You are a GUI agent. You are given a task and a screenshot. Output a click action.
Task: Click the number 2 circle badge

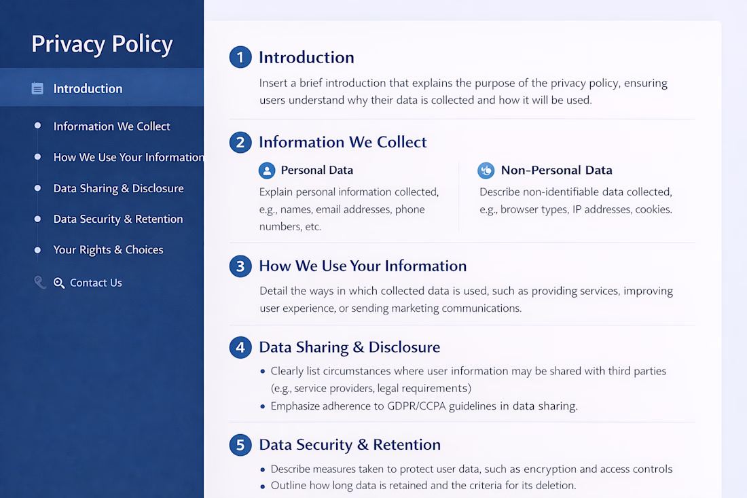click(x=240, y=142)
